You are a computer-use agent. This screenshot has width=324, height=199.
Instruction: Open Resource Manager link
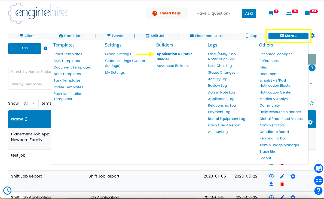click(x=276, y=54)
